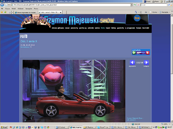Open the 'o programie' site link
The height and width of the screenshot is (129, 173).
click(130, 28)
